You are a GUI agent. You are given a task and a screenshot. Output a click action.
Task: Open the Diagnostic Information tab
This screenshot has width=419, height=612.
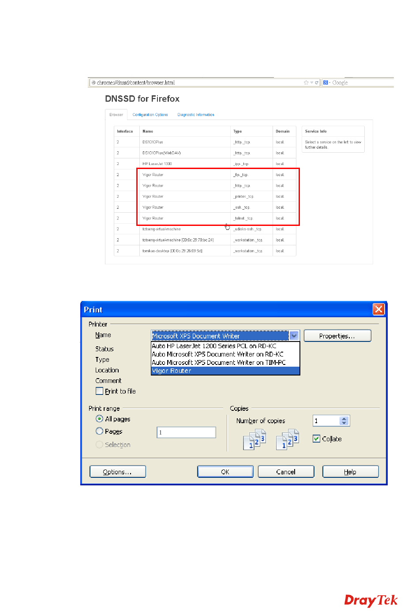pos(196,115)
